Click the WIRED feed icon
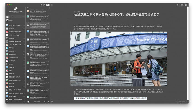Screen dimensions: 194x111 click(x=7, y=64)
